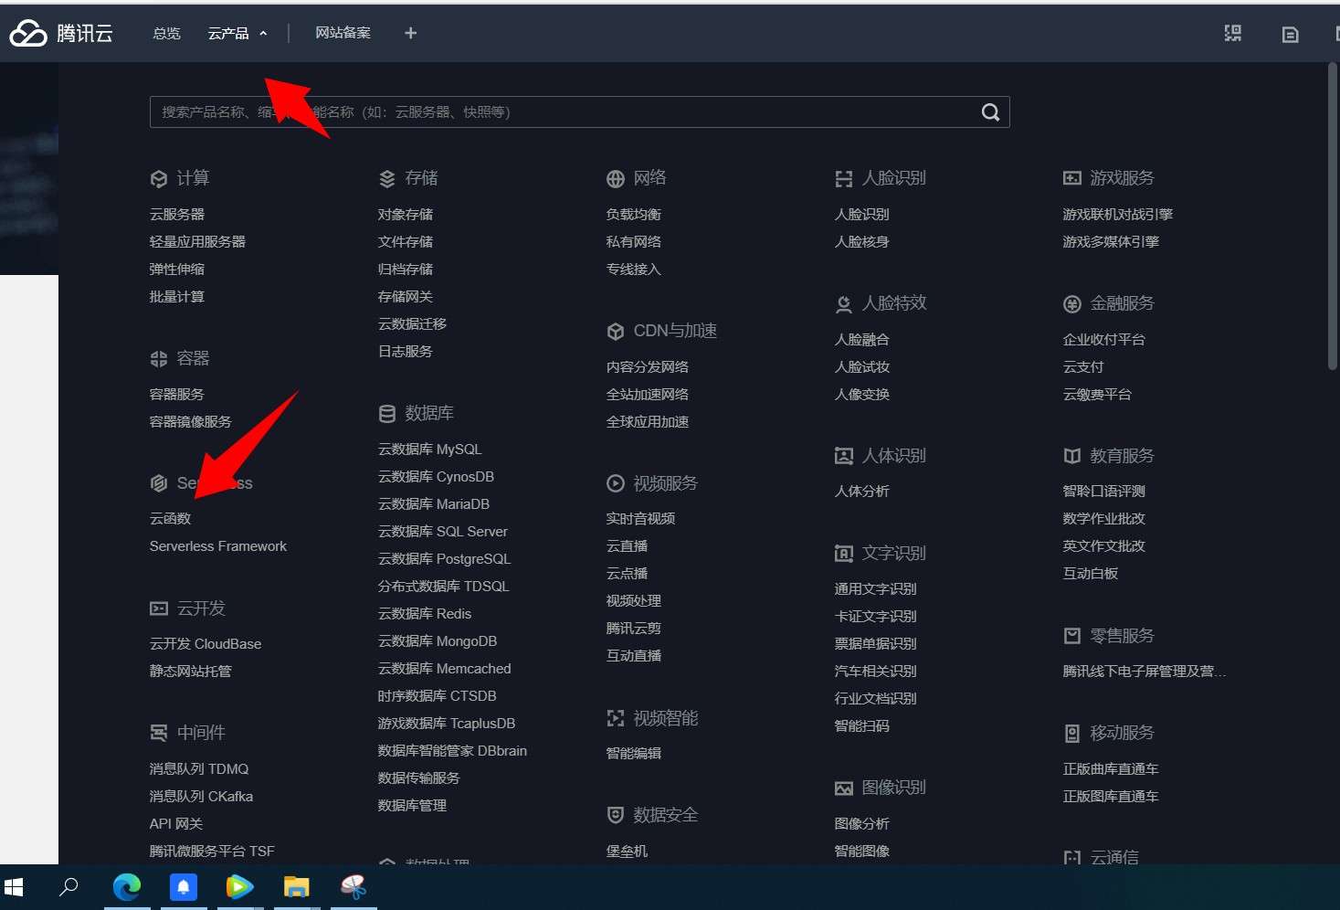Open the Windows Start menu
Screen dimensions: 1340x910
click(14, 886)
